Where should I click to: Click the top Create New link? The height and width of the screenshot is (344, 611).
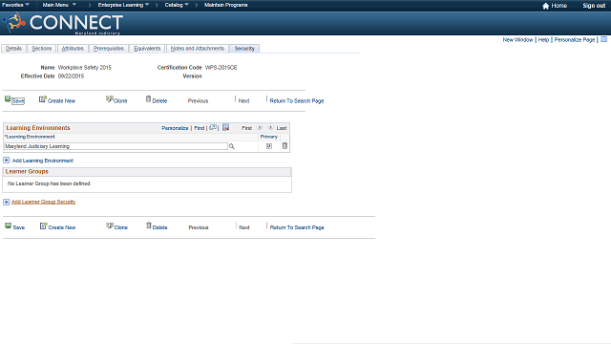coord(61,100)
